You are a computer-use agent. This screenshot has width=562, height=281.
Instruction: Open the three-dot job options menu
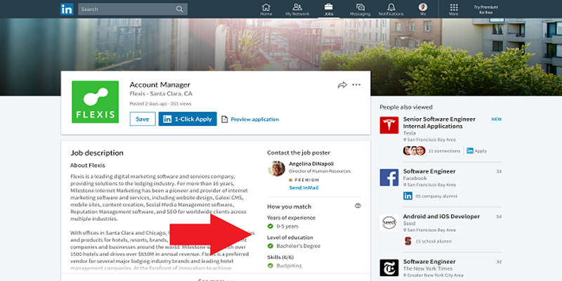click(x=356, y=85)
